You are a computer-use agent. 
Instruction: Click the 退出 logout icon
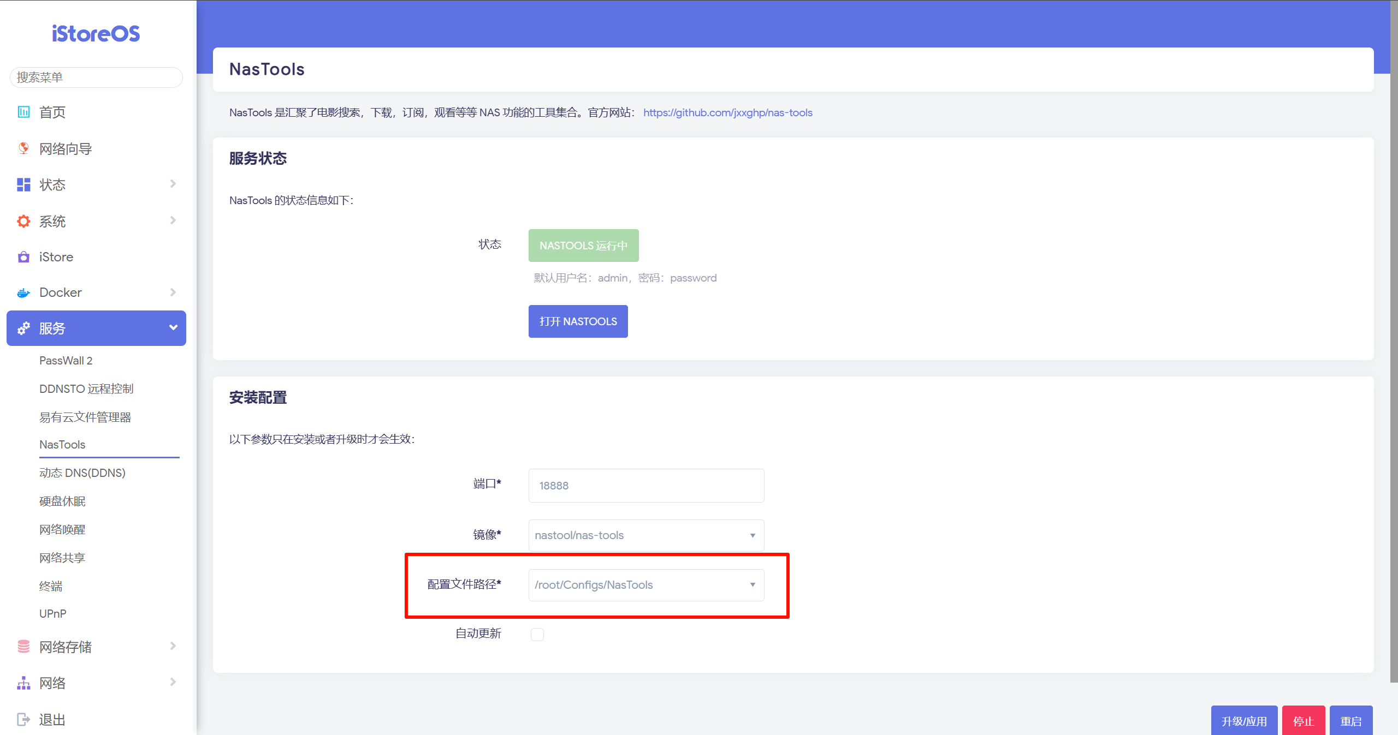click(x=23, y=719)
